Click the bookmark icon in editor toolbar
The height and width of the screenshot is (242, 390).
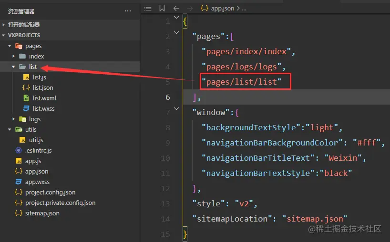click(x=162, y=8)
